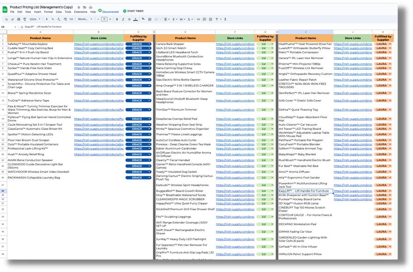
Task: Click the START TIMER button
Action: (x=133, y=11)
